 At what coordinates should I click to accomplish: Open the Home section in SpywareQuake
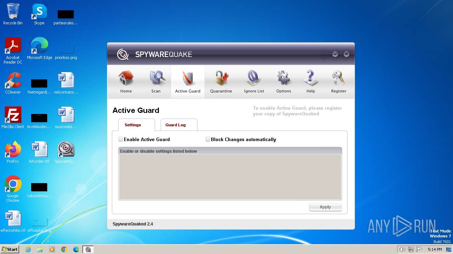pos(126,82)
